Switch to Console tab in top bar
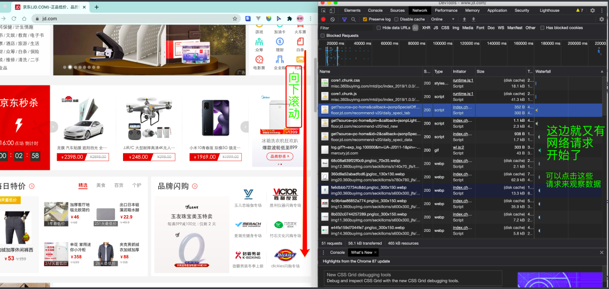Screen dimensions: 609x289 click(x=375, y=11)
